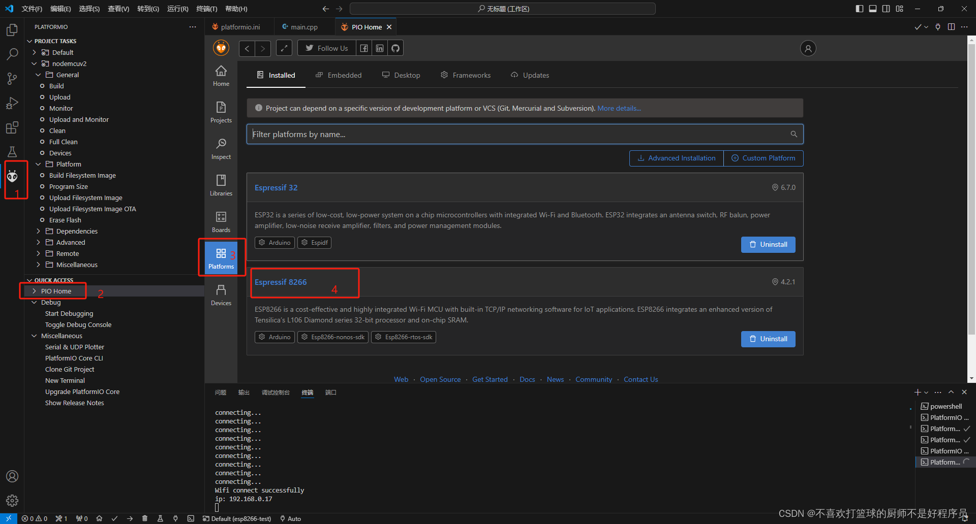Open the Devices section in PIO Home
976x524 pixels.
click(x=221, y=296)
